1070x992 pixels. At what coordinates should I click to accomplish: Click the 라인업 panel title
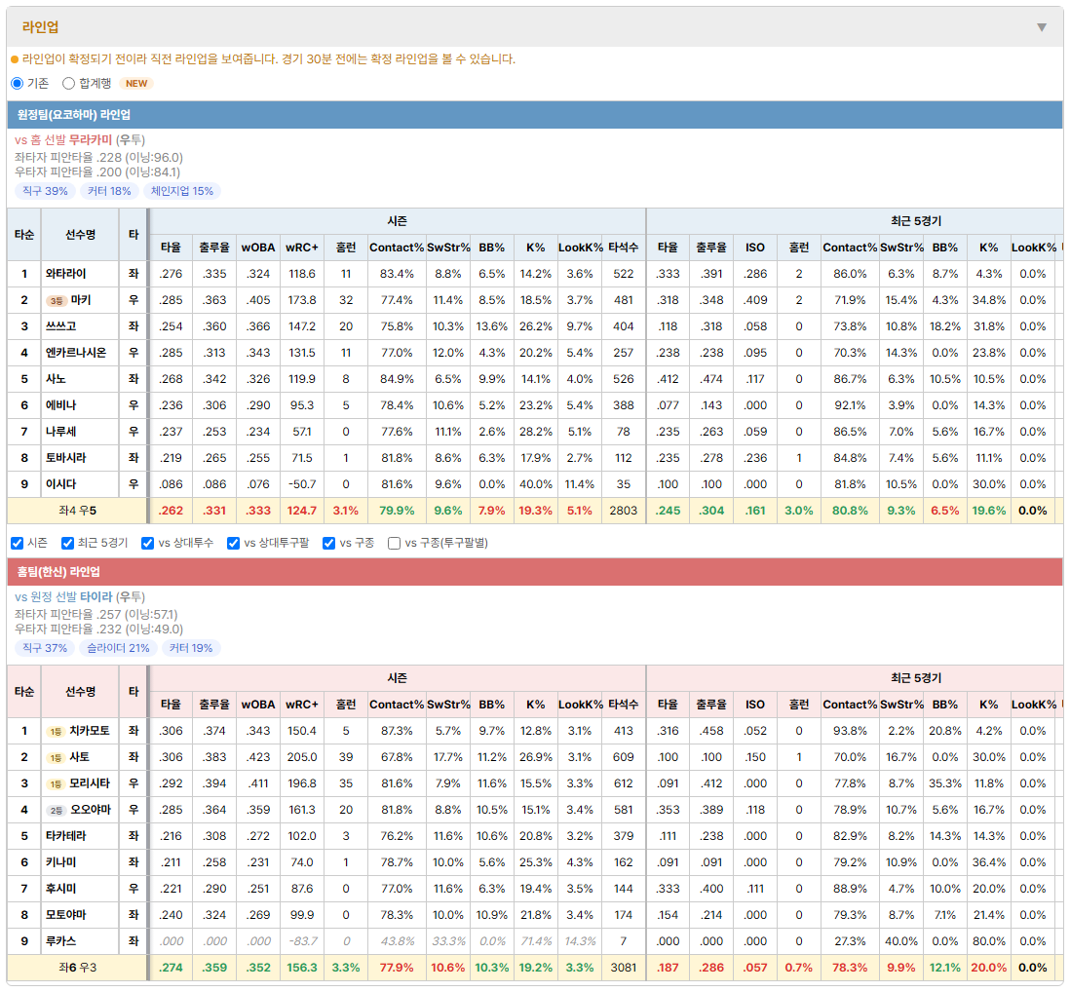click(40, 27)
